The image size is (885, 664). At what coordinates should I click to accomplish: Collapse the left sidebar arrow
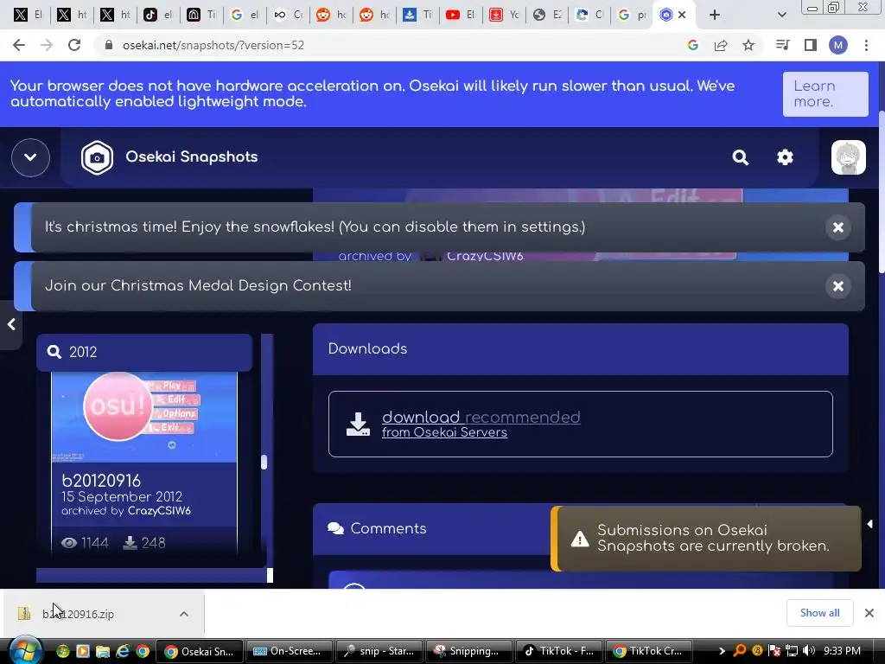click(x=10, y=325)
